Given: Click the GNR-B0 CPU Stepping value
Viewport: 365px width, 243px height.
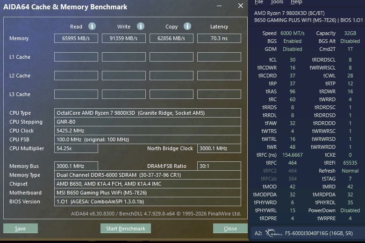Looking at the screenshot, I should tap(148, 122).
